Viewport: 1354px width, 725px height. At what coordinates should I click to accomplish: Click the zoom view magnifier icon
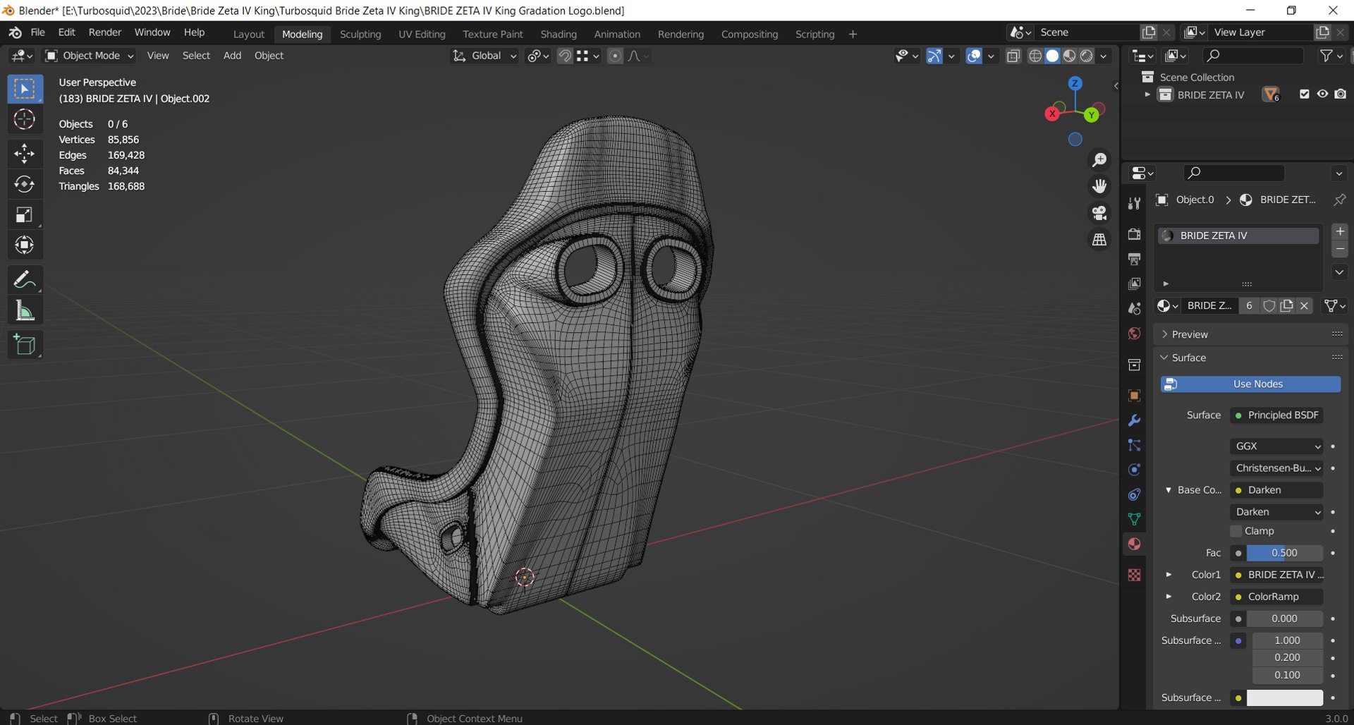(x=1099, y=160)
